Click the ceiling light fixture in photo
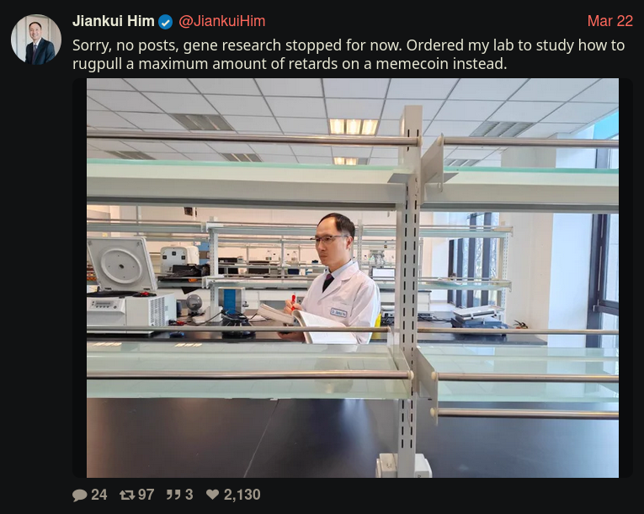This screenshot has width=644, height=514. tap(354, 126)
